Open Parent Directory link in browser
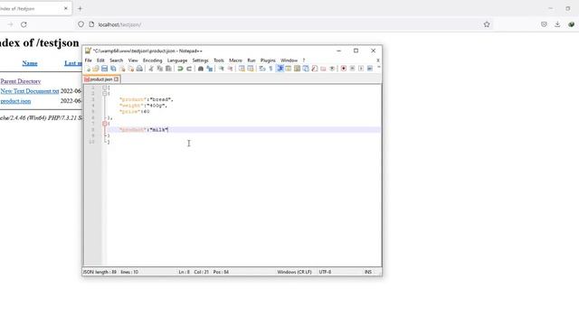This screenshot has height=325, width=579. [x=21, y=81]
